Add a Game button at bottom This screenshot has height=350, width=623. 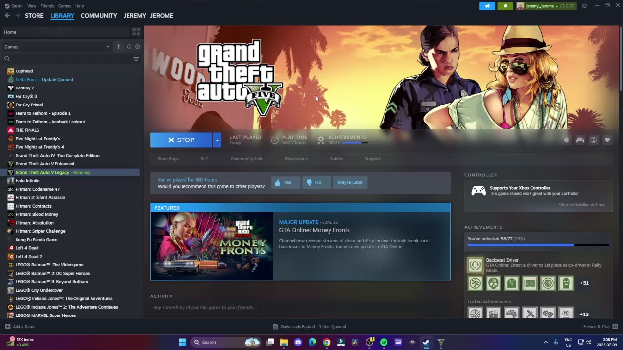20,327
